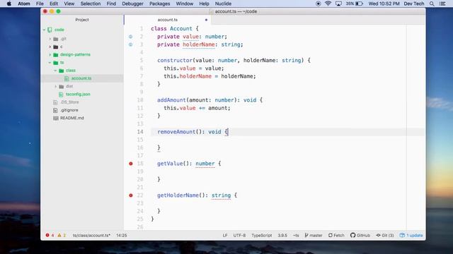Open the Selection menu

(91, 4)
